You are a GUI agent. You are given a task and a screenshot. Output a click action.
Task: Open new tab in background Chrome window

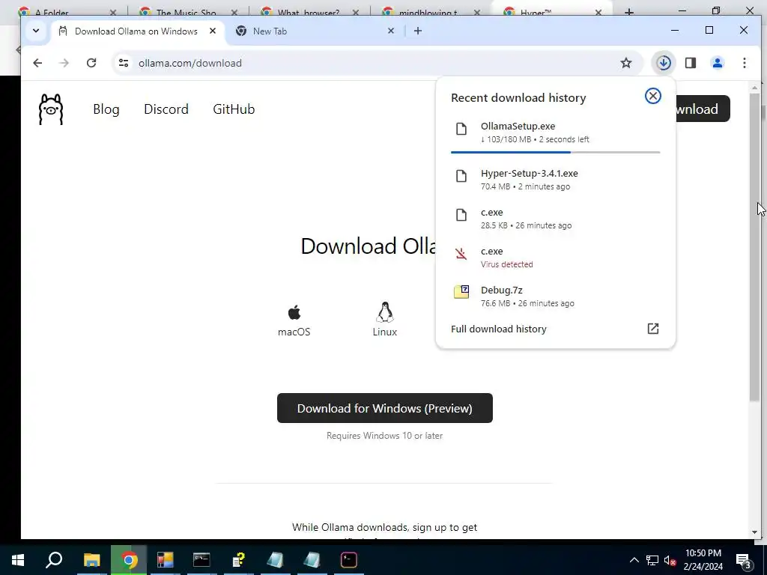click(x=629, y=12)
